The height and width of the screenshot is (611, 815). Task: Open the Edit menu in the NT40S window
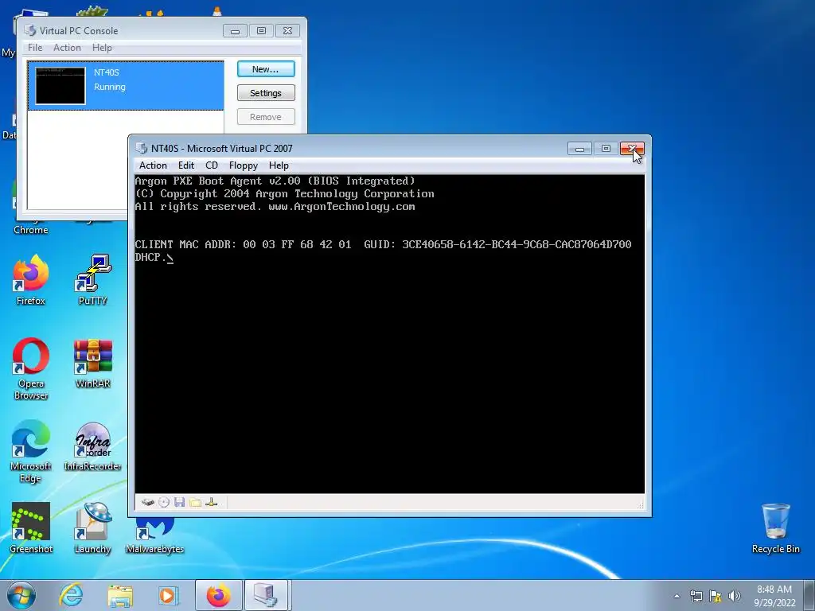(186, 165)
